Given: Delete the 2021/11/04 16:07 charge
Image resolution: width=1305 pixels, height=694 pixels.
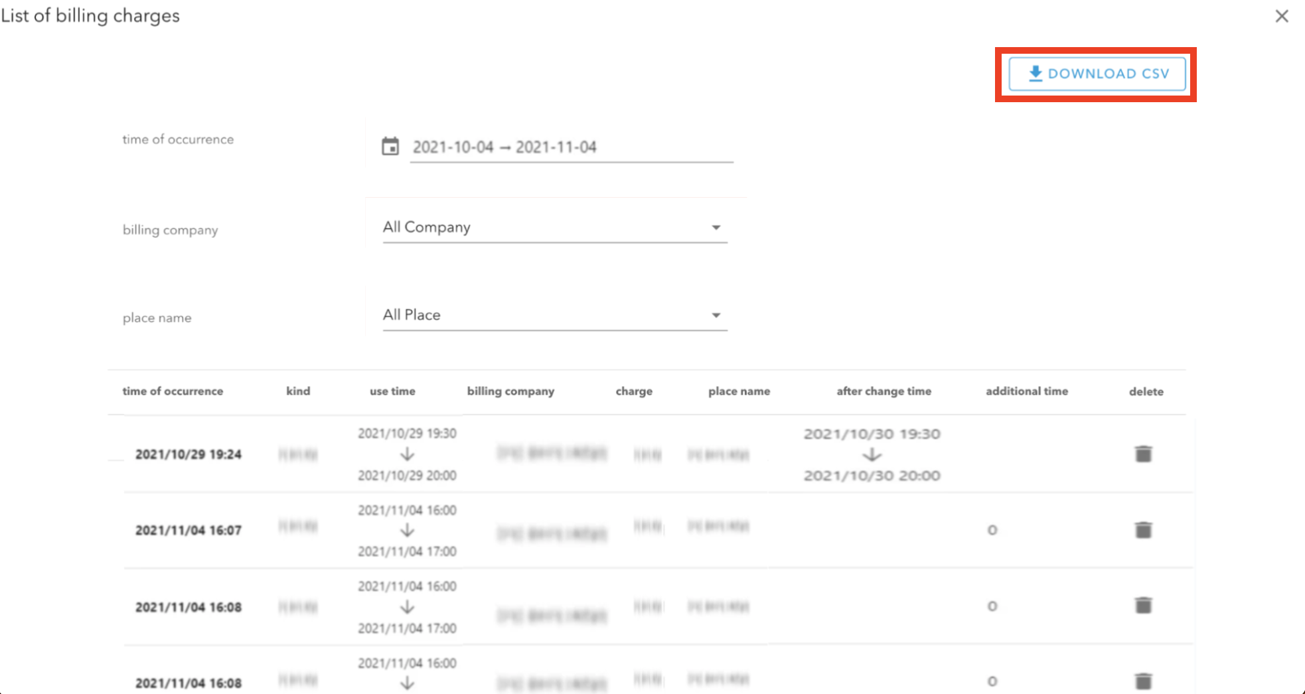Looking at the screenshot, I should tap(1143, 529).
